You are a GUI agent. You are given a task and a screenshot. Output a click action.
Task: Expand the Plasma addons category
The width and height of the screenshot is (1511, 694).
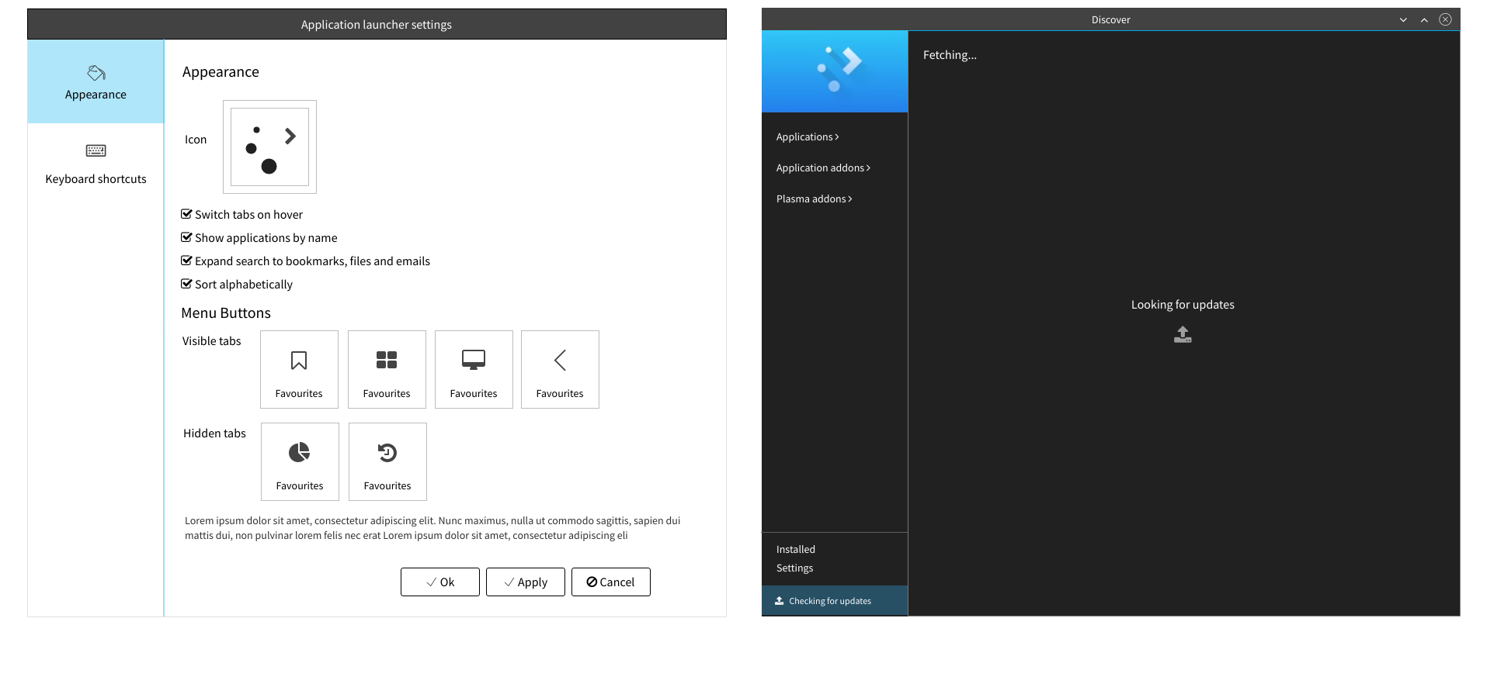814,199
